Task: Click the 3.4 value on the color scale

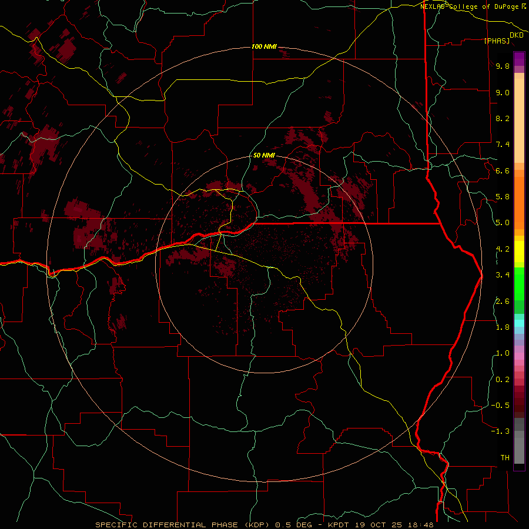Action: point(503,275)
